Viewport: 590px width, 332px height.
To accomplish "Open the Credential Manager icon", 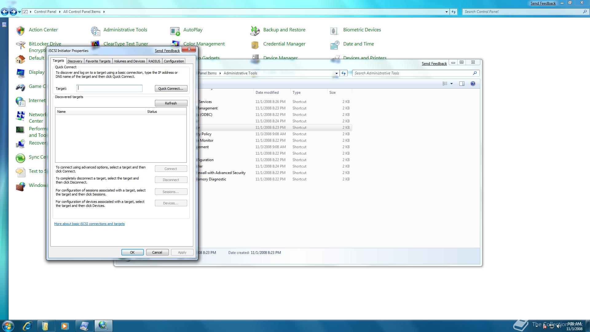I will tap(255, 45).
